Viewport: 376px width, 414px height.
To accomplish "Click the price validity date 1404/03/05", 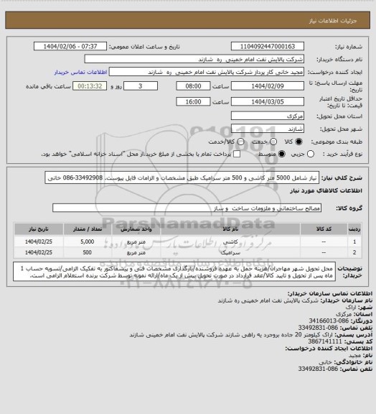I will 268,101.
